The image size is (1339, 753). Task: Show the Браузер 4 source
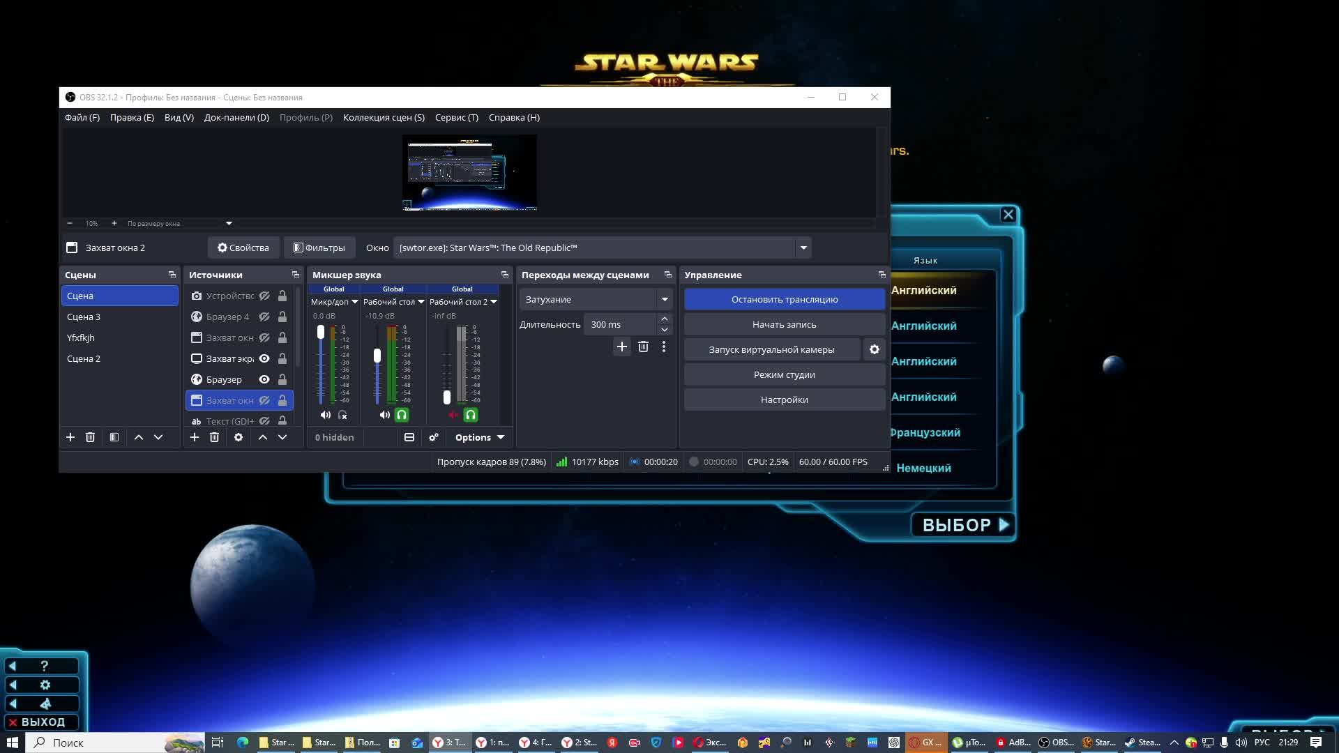click(x=264, y=317)
